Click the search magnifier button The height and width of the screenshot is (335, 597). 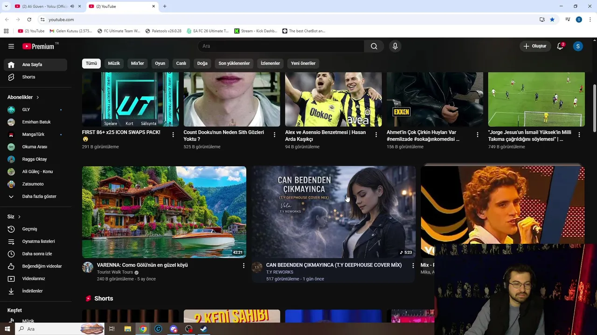click(374, 46)
